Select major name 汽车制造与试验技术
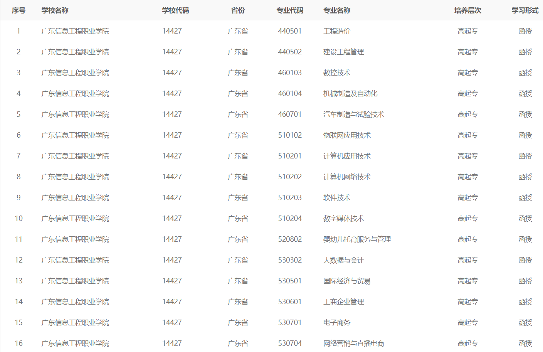This screenshot has height=352, width=543. (x=354, y=115)
